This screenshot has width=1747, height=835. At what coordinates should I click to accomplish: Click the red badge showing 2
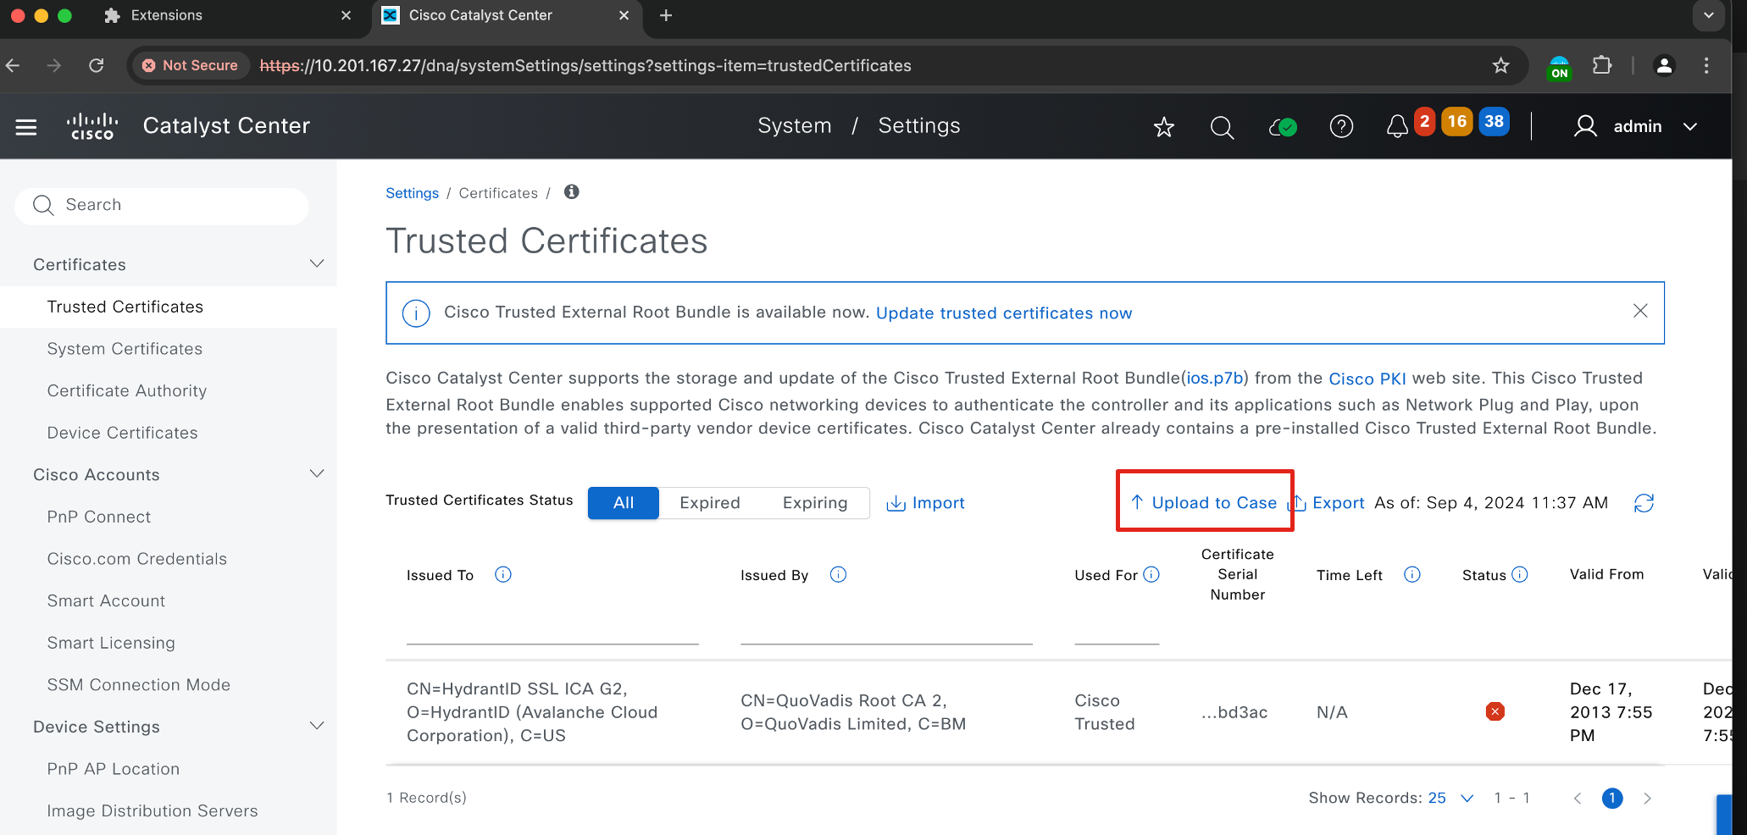pyautogui.click(x=1425, y=121)
